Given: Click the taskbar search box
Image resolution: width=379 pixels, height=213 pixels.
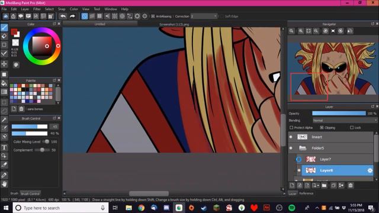Looking at the screenshot, I should (x=60, y=208).
